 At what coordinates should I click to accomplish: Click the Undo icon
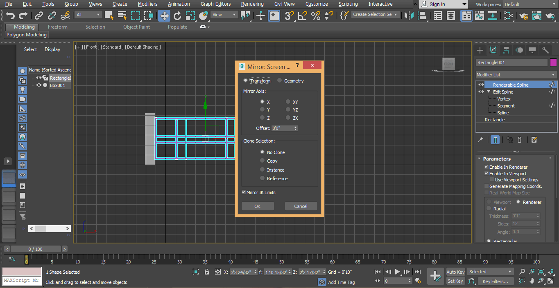[x=10, y=16]
